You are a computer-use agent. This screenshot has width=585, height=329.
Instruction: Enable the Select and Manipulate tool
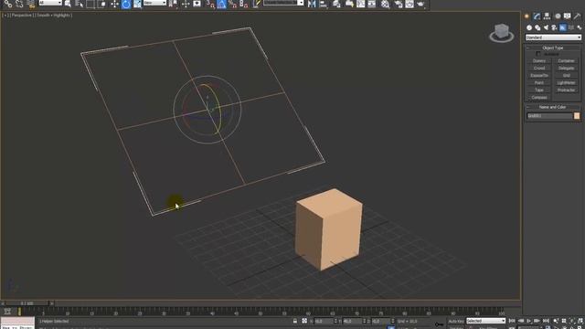point(186,4)
